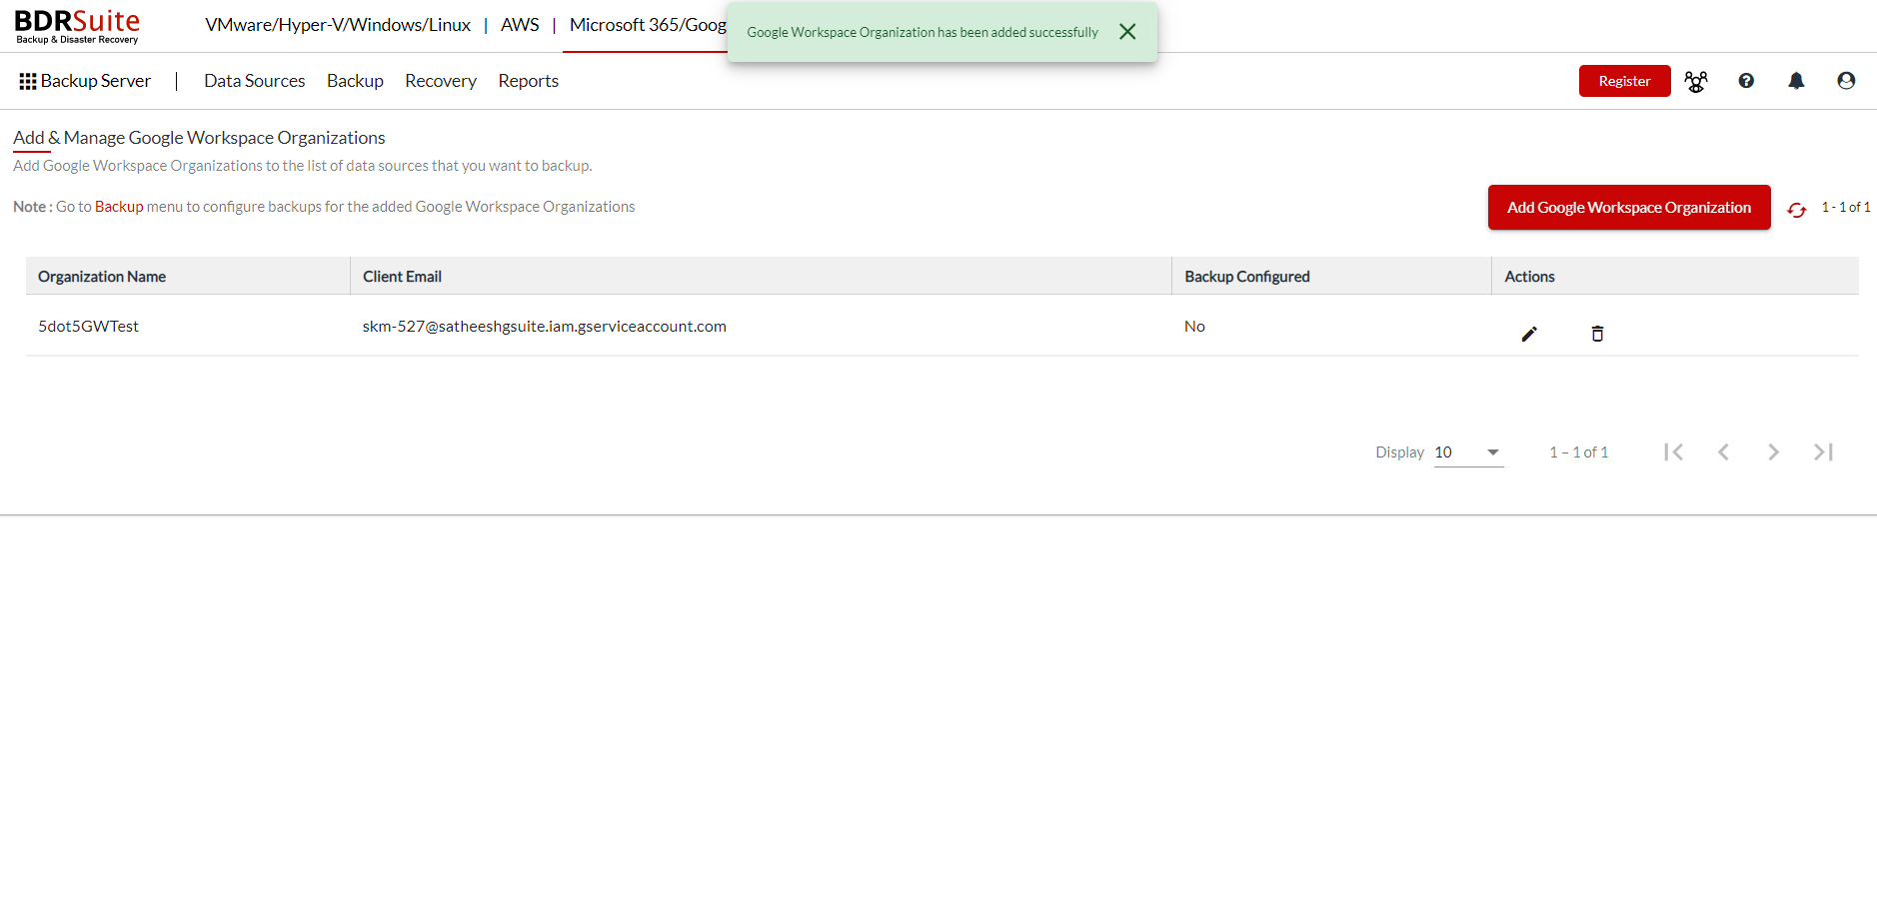
Task: Open the help question mark icon
Action: (x=1746, y=81)
